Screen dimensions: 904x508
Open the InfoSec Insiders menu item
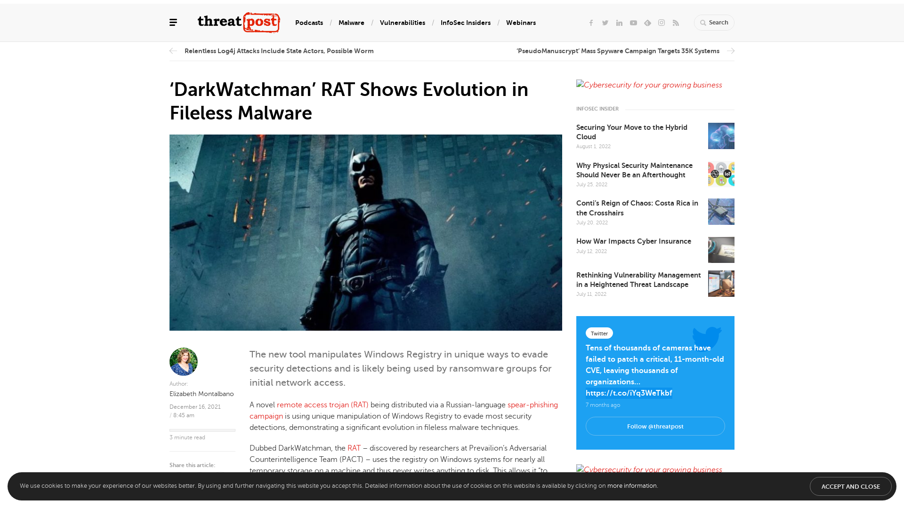pos(466,23)
